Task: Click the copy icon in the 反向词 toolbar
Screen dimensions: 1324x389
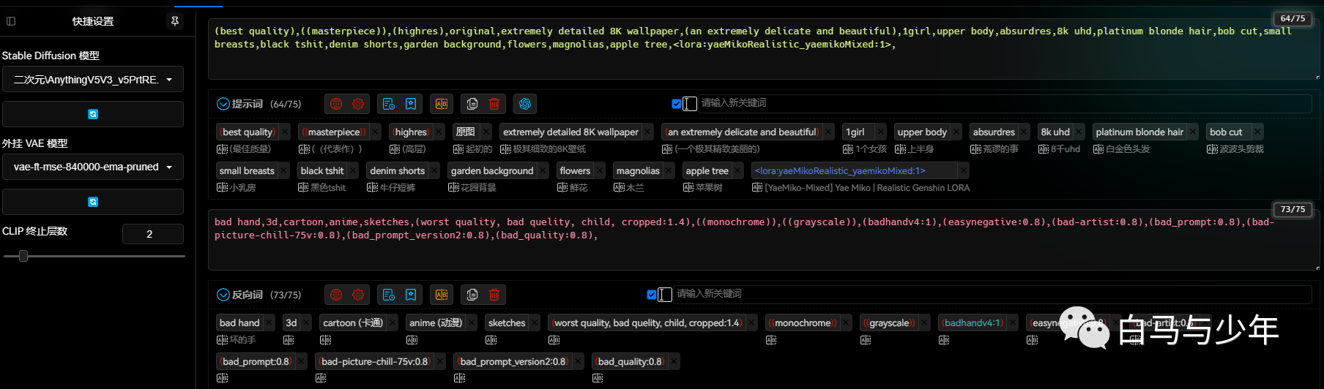Action: (x=472, y=295)
